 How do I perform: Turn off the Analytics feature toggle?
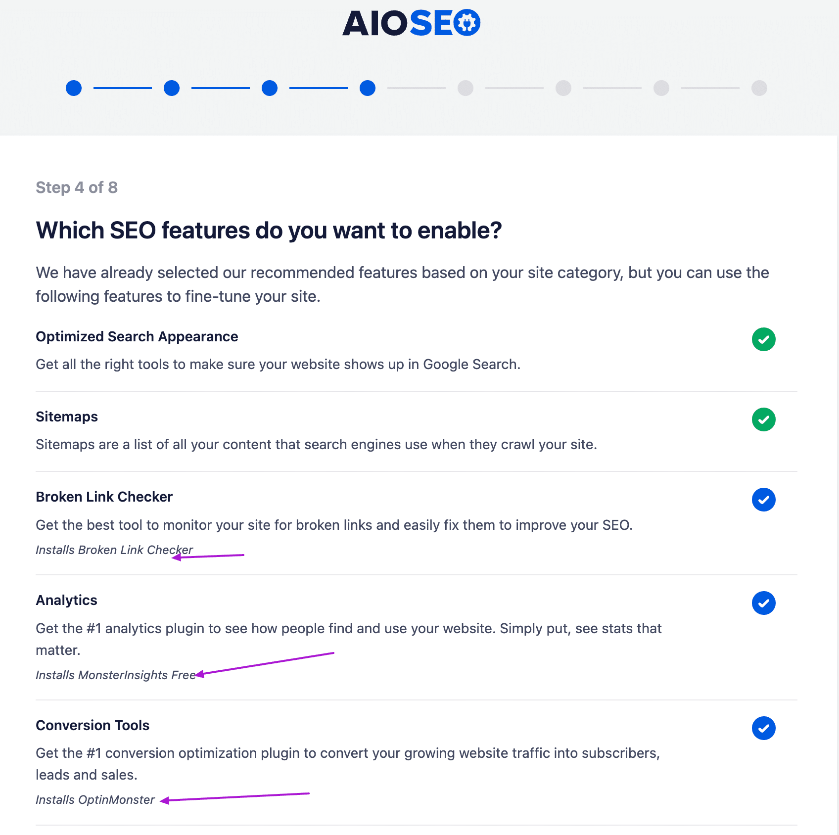point(763,603)
